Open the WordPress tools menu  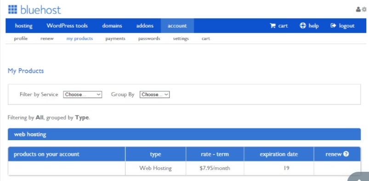coord(67,26)
